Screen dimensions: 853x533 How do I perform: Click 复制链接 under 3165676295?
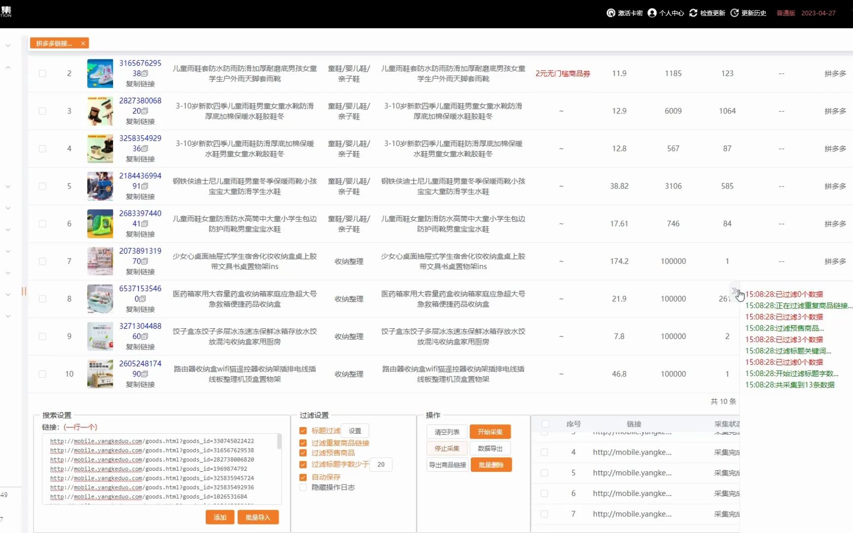click(140, 84)
